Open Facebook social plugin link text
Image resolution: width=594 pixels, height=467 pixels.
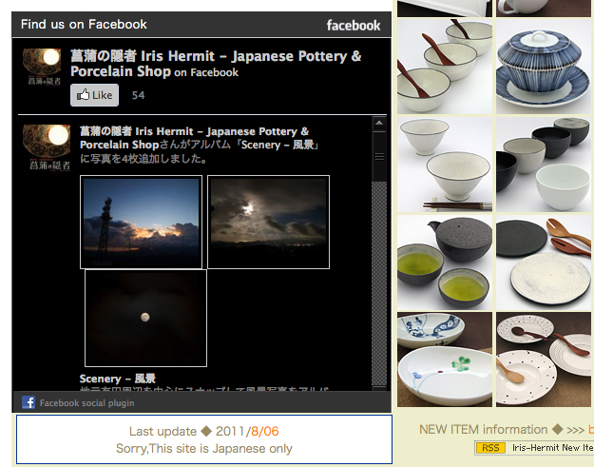(x=87, y=403)
